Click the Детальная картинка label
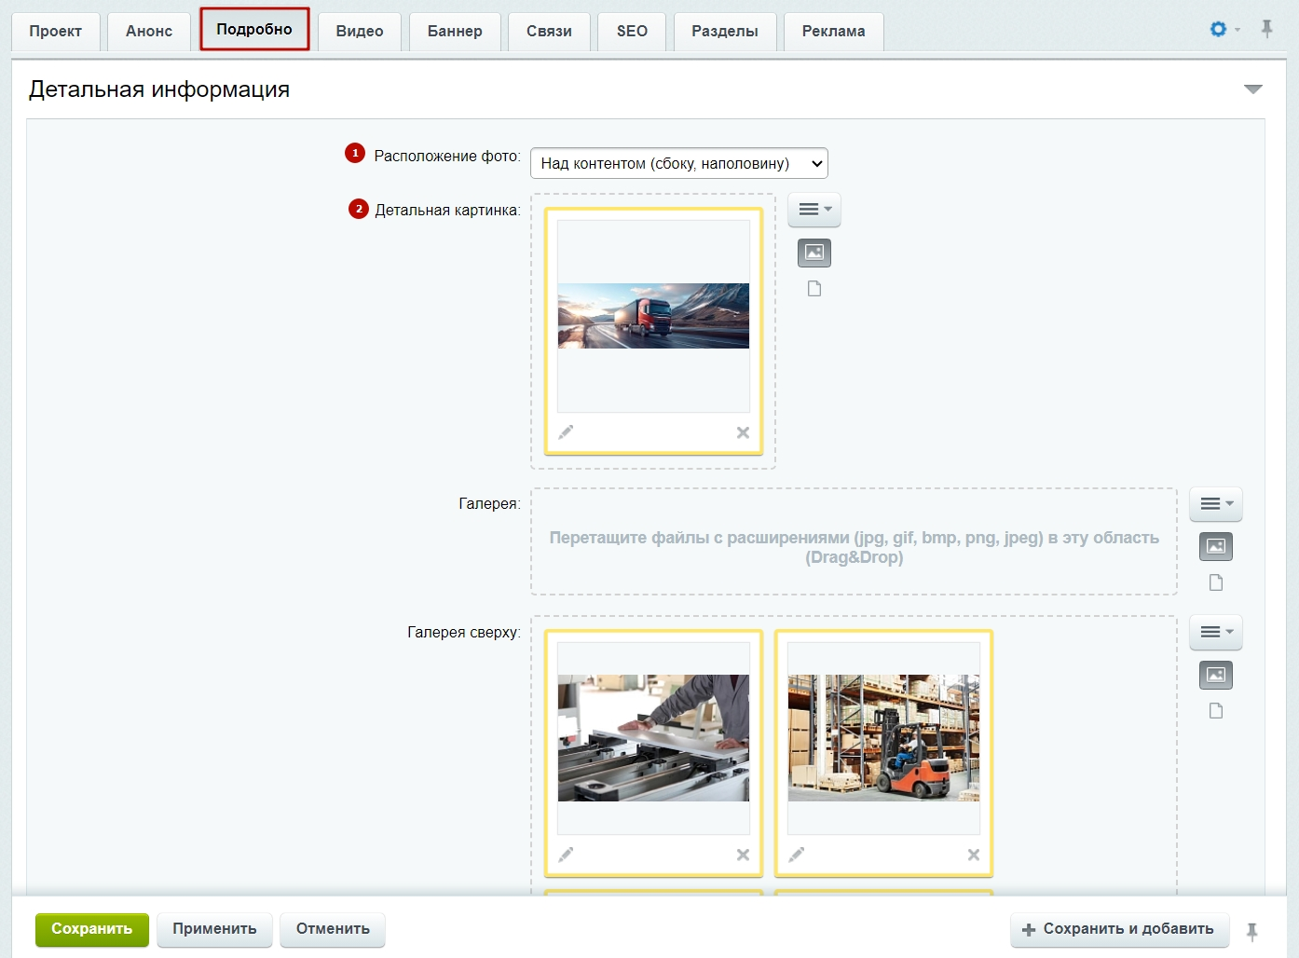Viewport: 1299px width, 958px height. pos(447,210)
